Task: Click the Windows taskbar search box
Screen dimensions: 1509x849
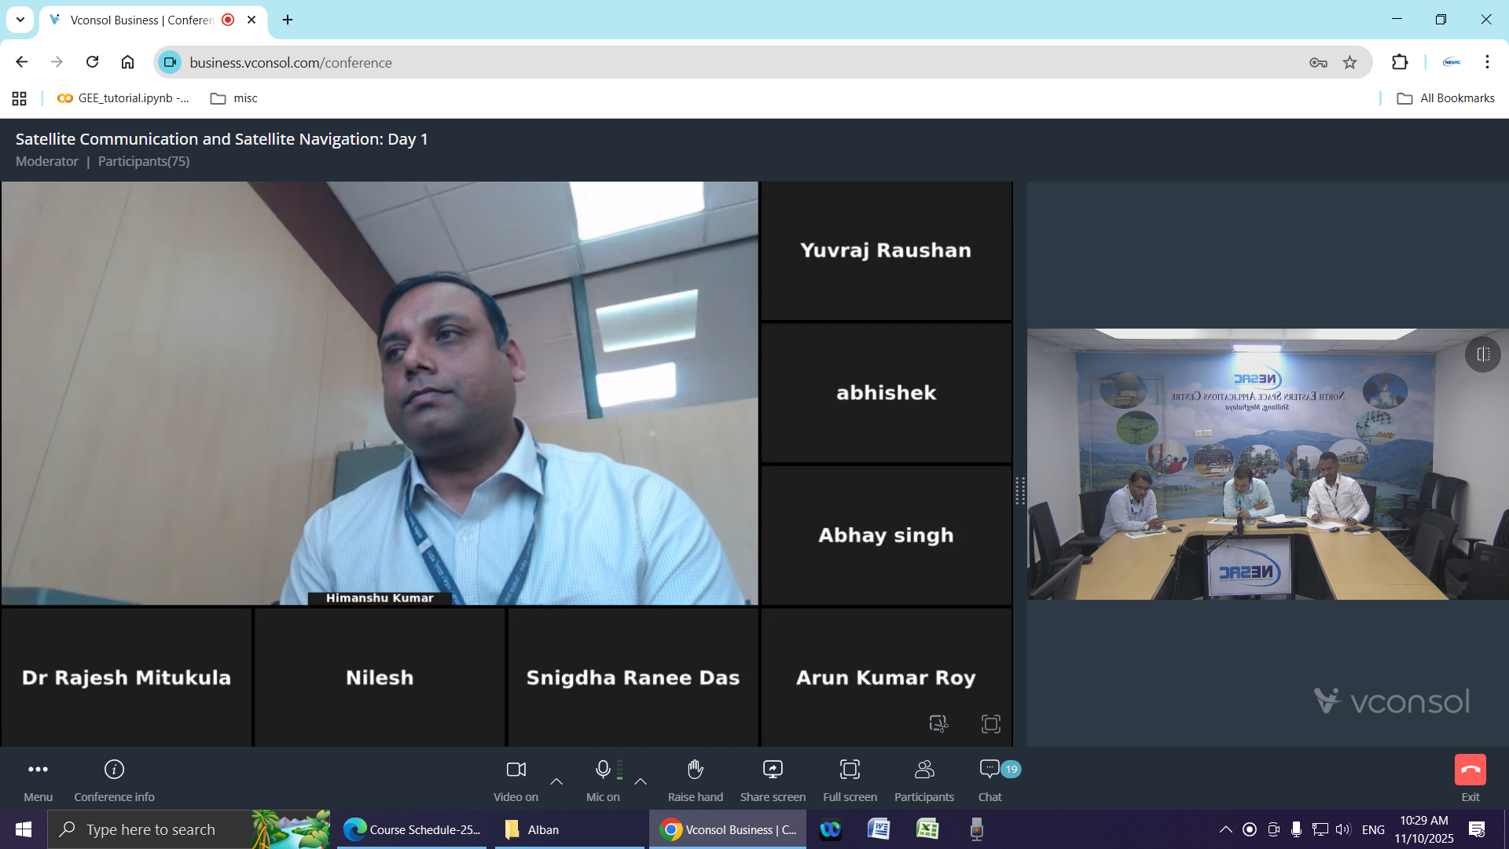Action: 151,829
